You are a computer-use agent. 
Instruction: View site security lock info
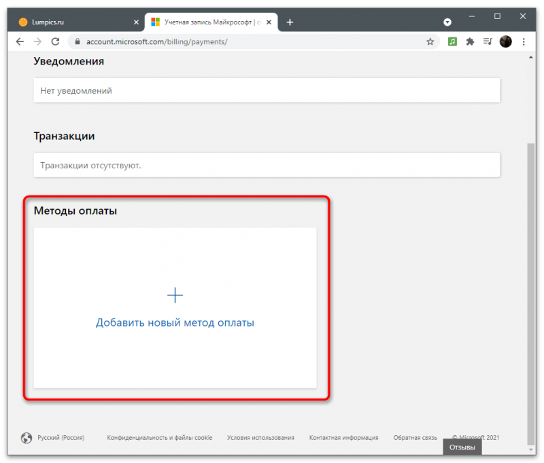[x=78, y=41]
